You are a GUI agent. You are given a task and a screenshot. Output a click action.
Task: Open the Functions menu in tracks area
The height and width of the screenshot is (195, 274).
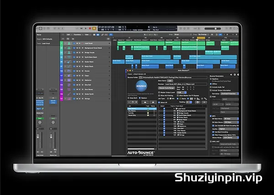click(x=78, y=35)
